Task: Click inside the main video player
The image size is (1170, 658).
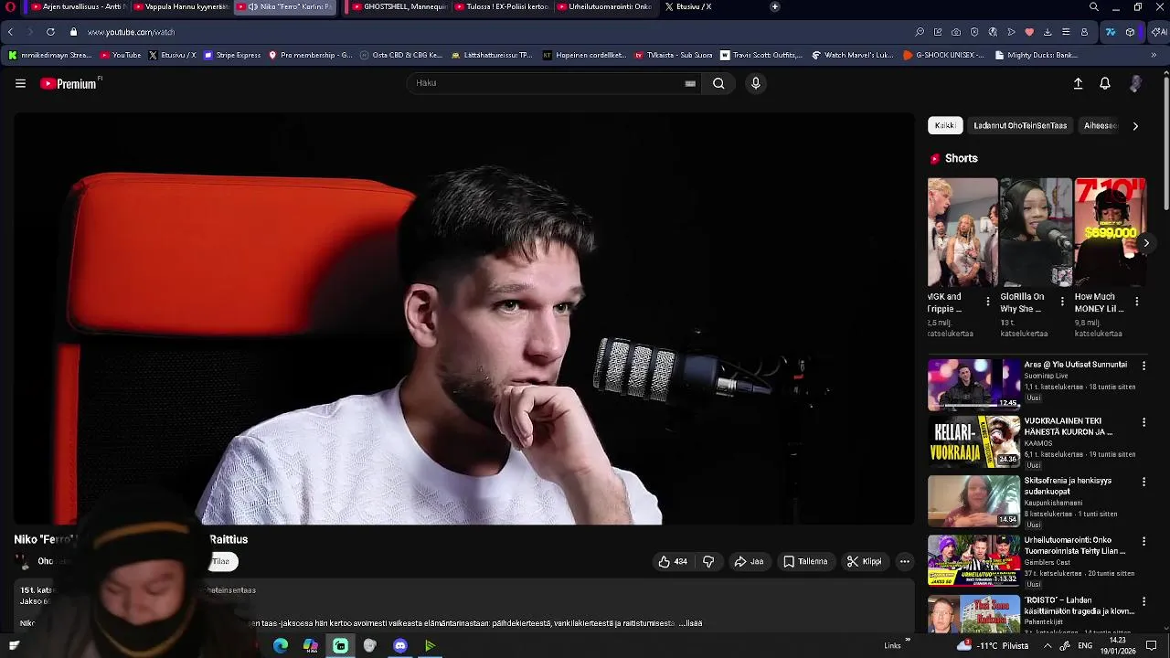Action: [x=463, y=319]
